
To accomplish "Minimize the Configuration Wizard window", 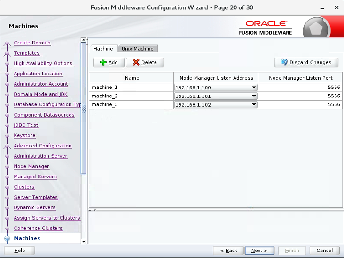I will (x=322, y=8).
